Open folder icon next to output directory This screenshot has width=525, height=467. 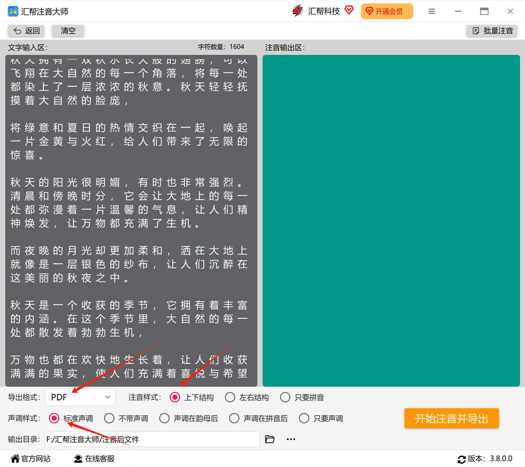270,440
